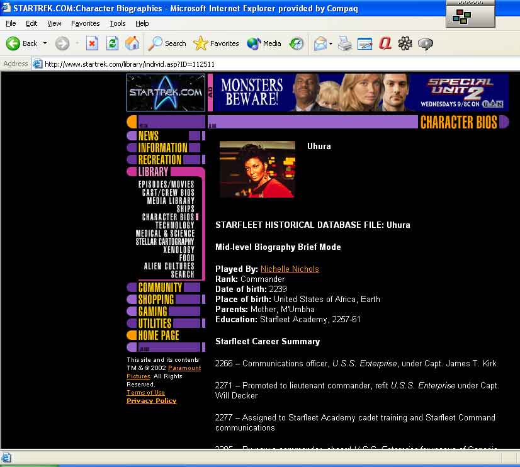
Task: Print the page using the printer icon
Action: pyautogui.click(x=345, y=43)
